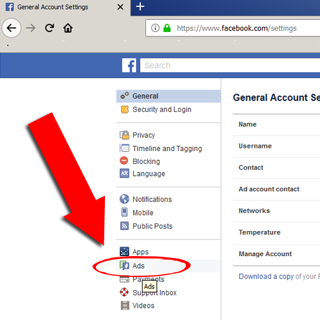The height and width of the screenshot is (320, 320).
Task: Reload the page with refresh icon
Action: point(49,28)
